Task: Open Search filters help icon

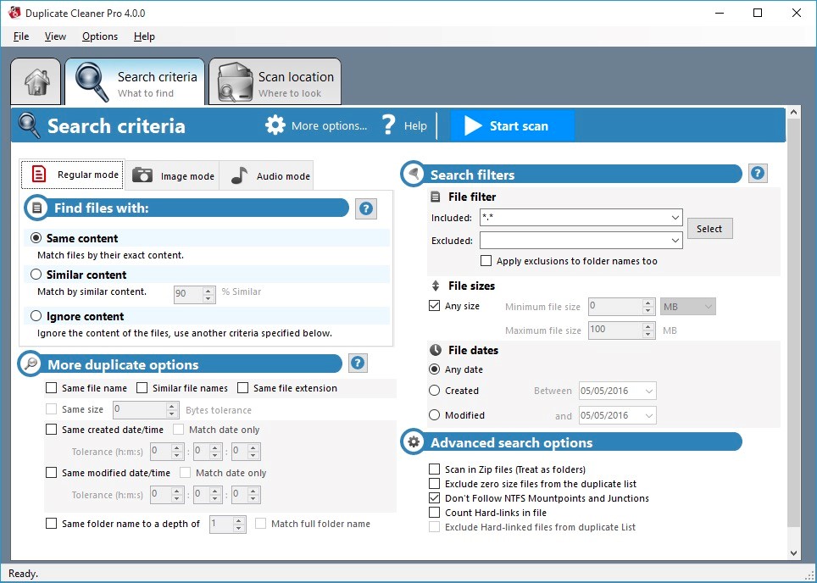Action: point(758,173)
